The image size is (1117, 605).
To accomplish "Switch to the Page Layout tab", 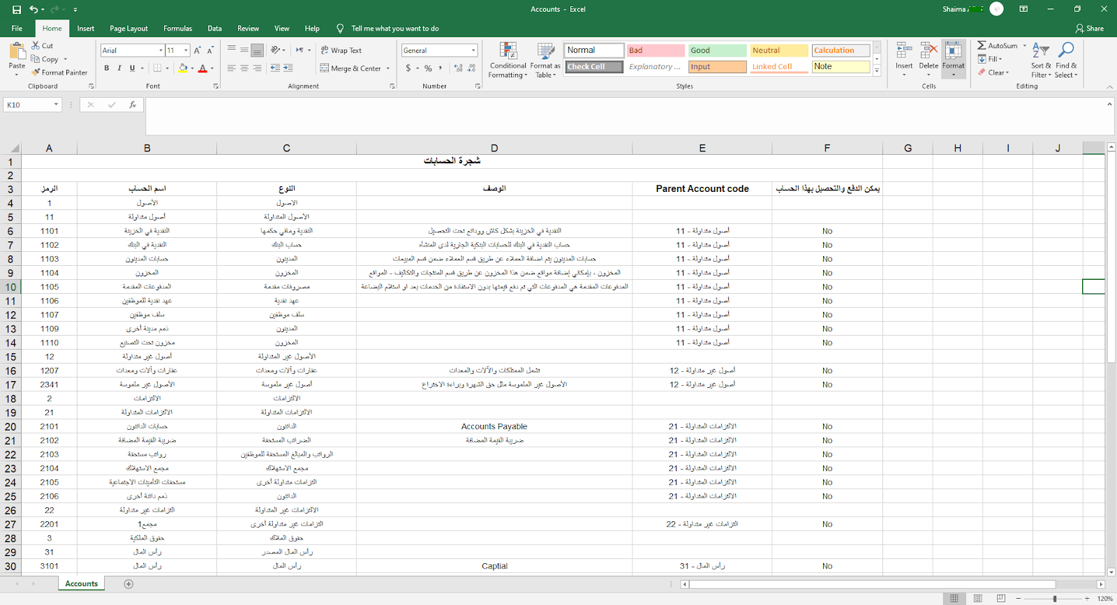I will pyautogui.click(x=128, y=29).
